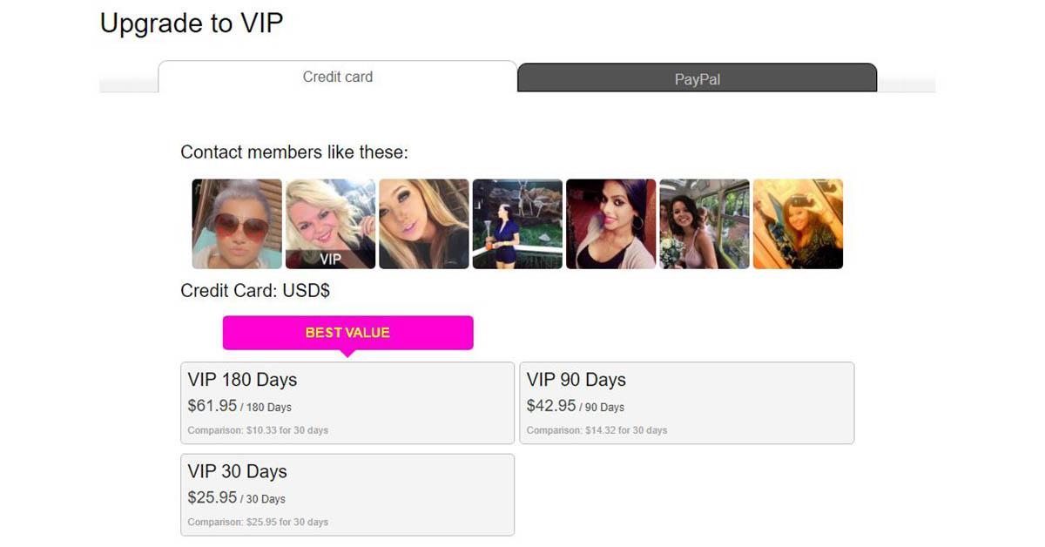Image resolution: width=1045 pixels, height=547 pixels.
Task: View the dark-haired member photo with hoop earrings
Action: [610, 224]
